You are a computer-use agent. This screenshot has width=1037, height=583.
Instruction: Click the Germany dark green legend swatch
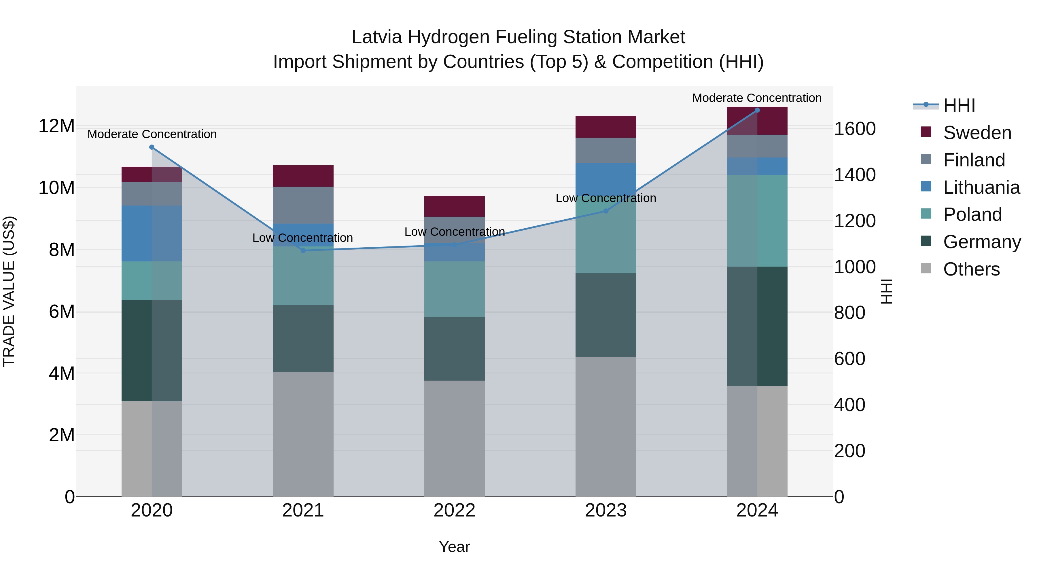pyautogui.click(x=926, y=241)
